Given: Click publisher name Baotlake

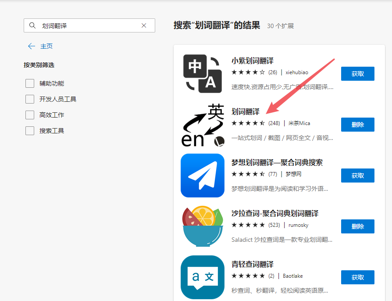Looking at the screenshot, I should 293,276.
